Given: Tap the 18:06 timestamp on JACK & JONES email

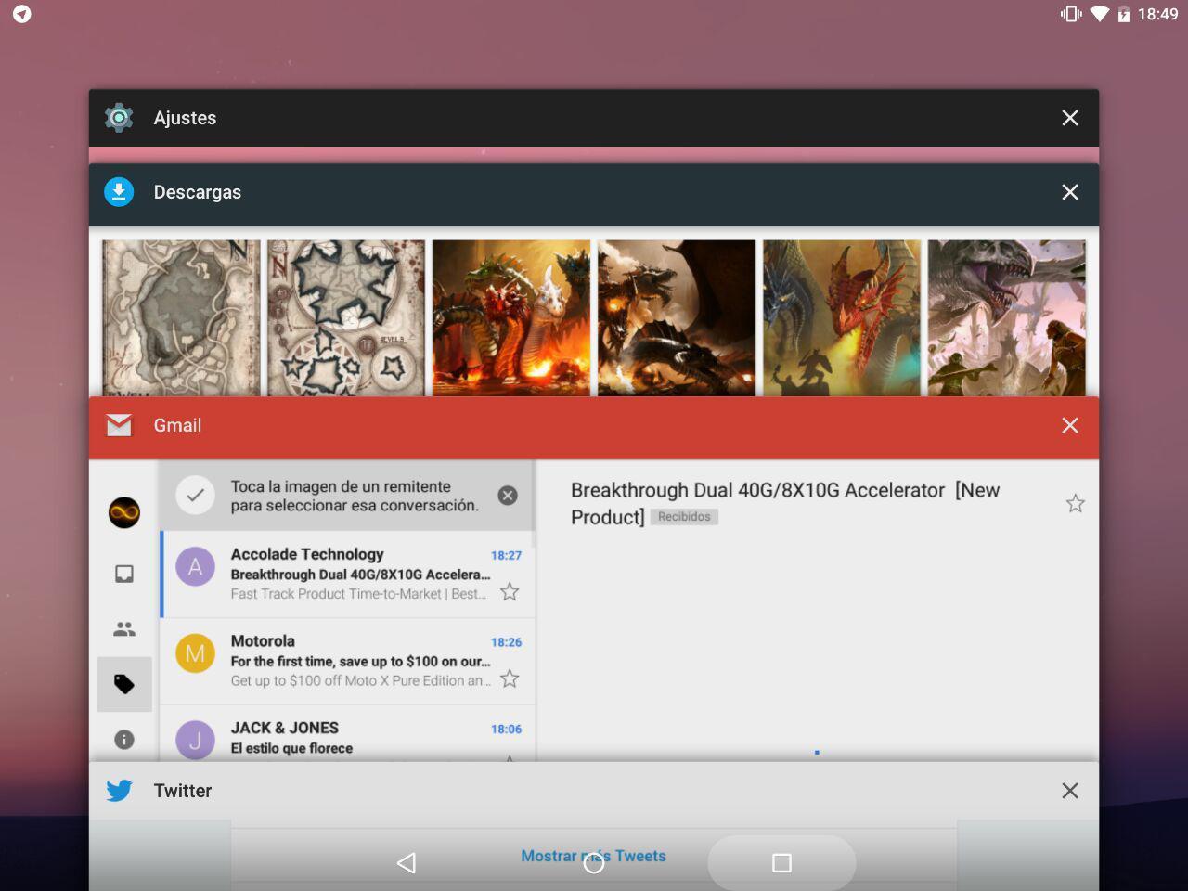Looking at the screenshot, I should [x=506, y=730].
